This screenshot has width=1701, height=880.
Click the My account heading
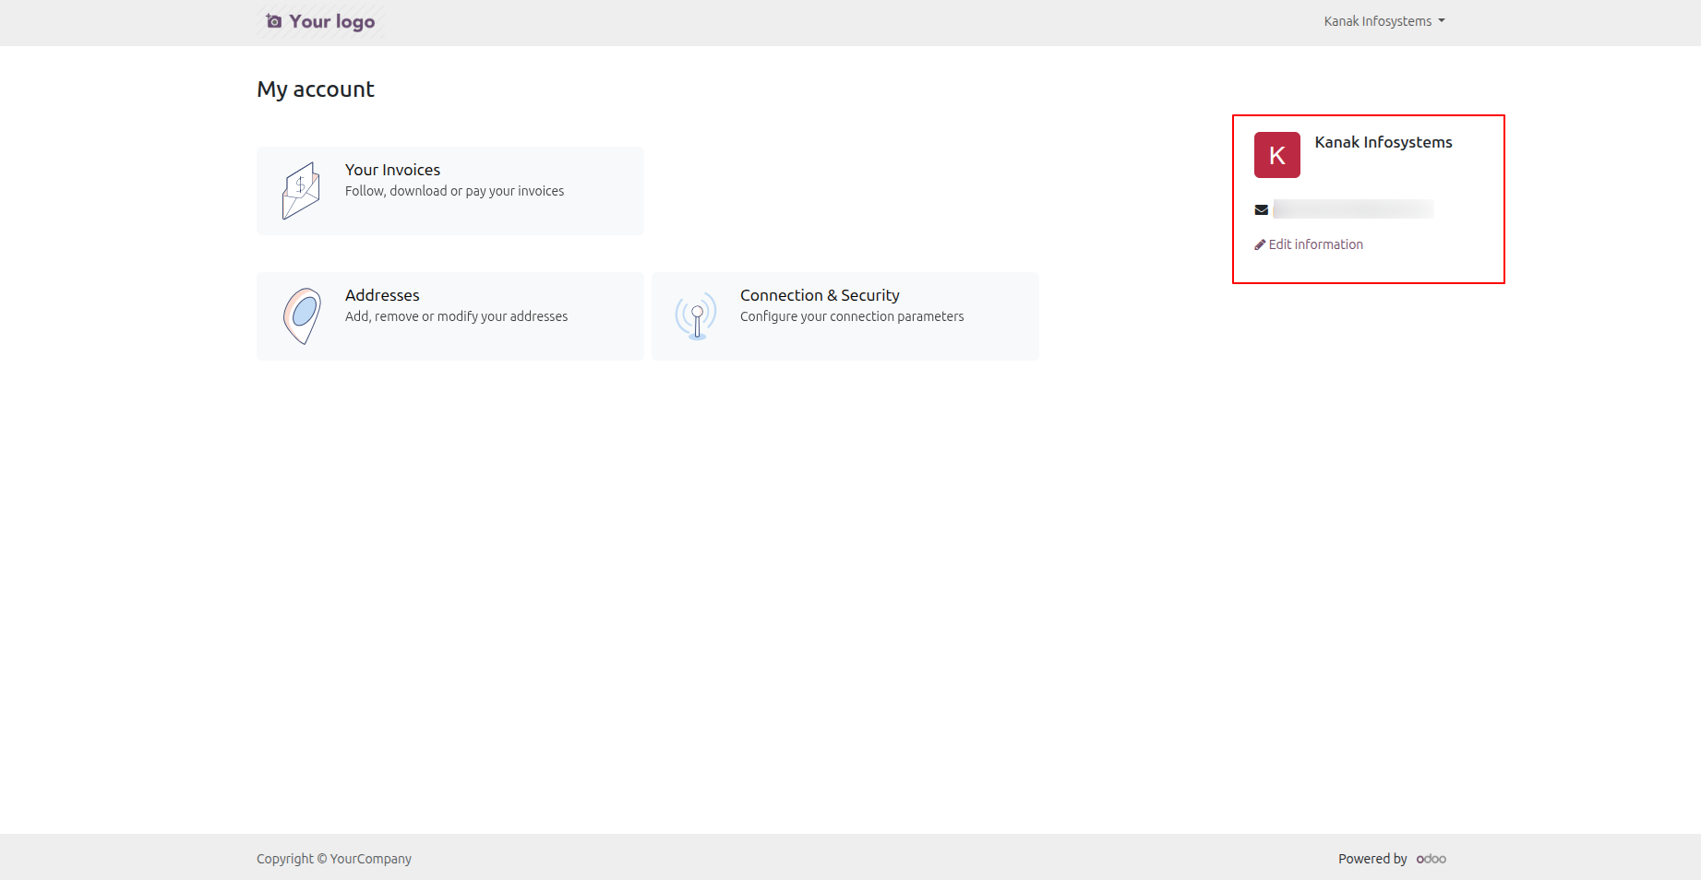click(x=316, y=89)
